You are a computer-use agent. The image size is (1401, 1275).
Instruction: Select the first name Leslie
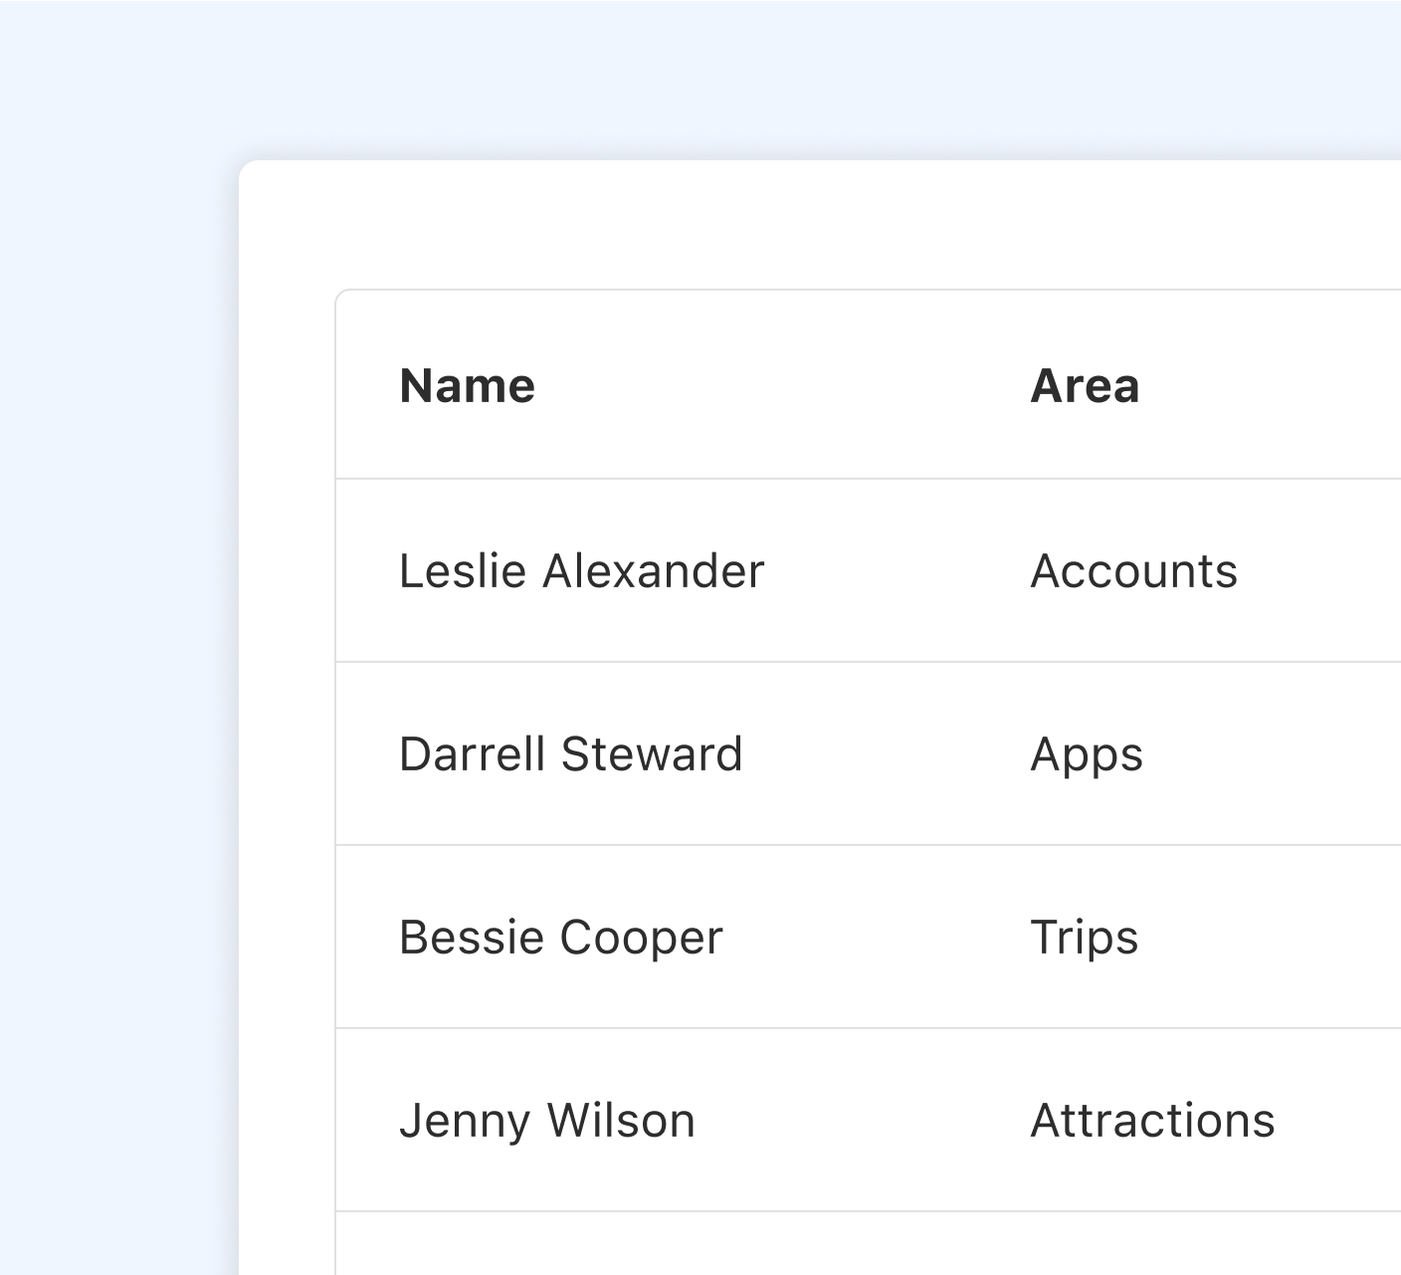click(463, 571)
